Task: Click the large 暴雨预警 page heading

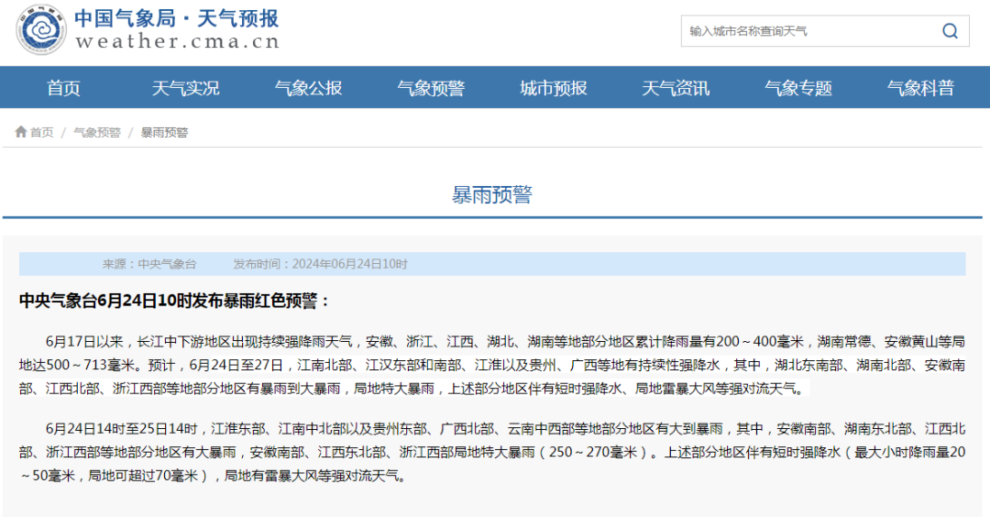Action: pos(492,194)
